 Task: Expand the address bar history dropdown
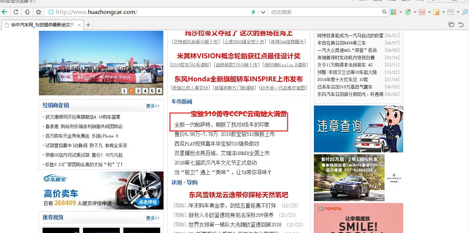pos(263,12)
